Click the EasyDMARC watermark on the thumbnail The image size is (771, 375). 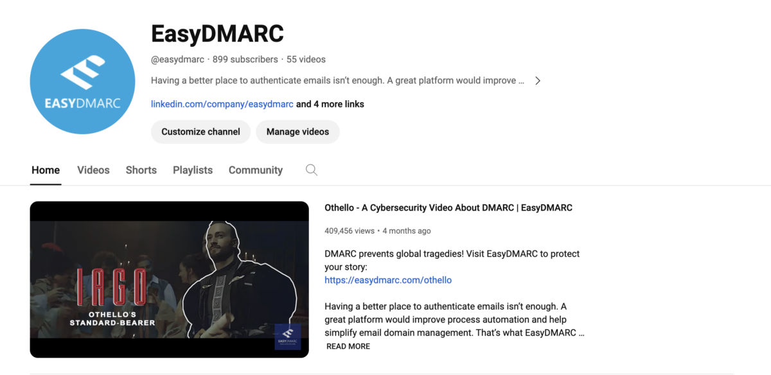[288, 336]
